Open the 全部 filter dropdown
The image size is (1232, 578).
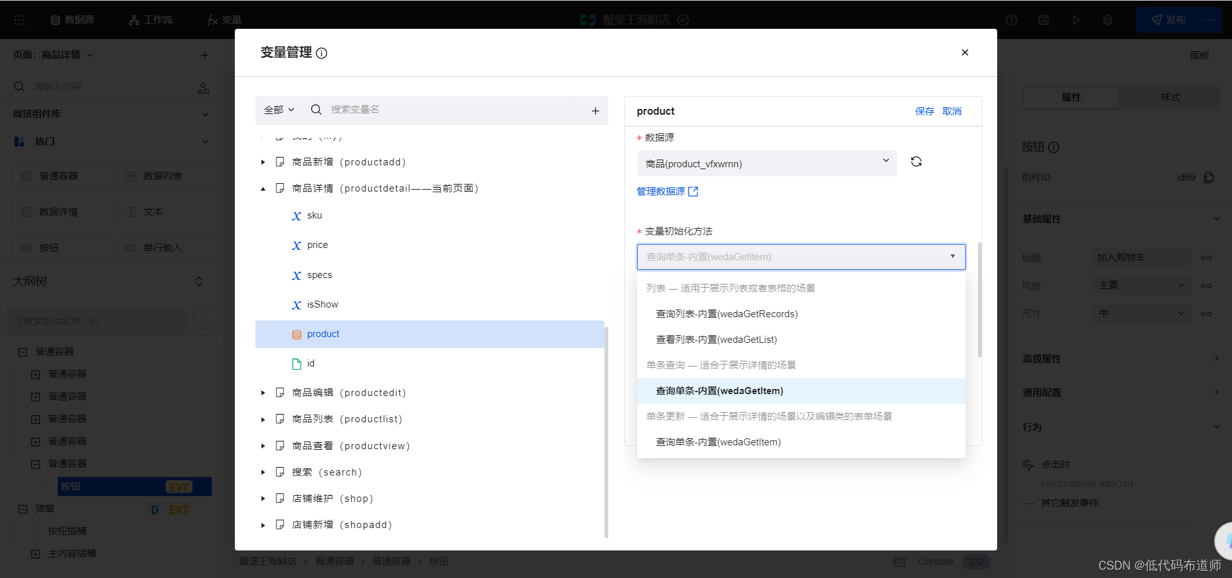click(279, 110)
